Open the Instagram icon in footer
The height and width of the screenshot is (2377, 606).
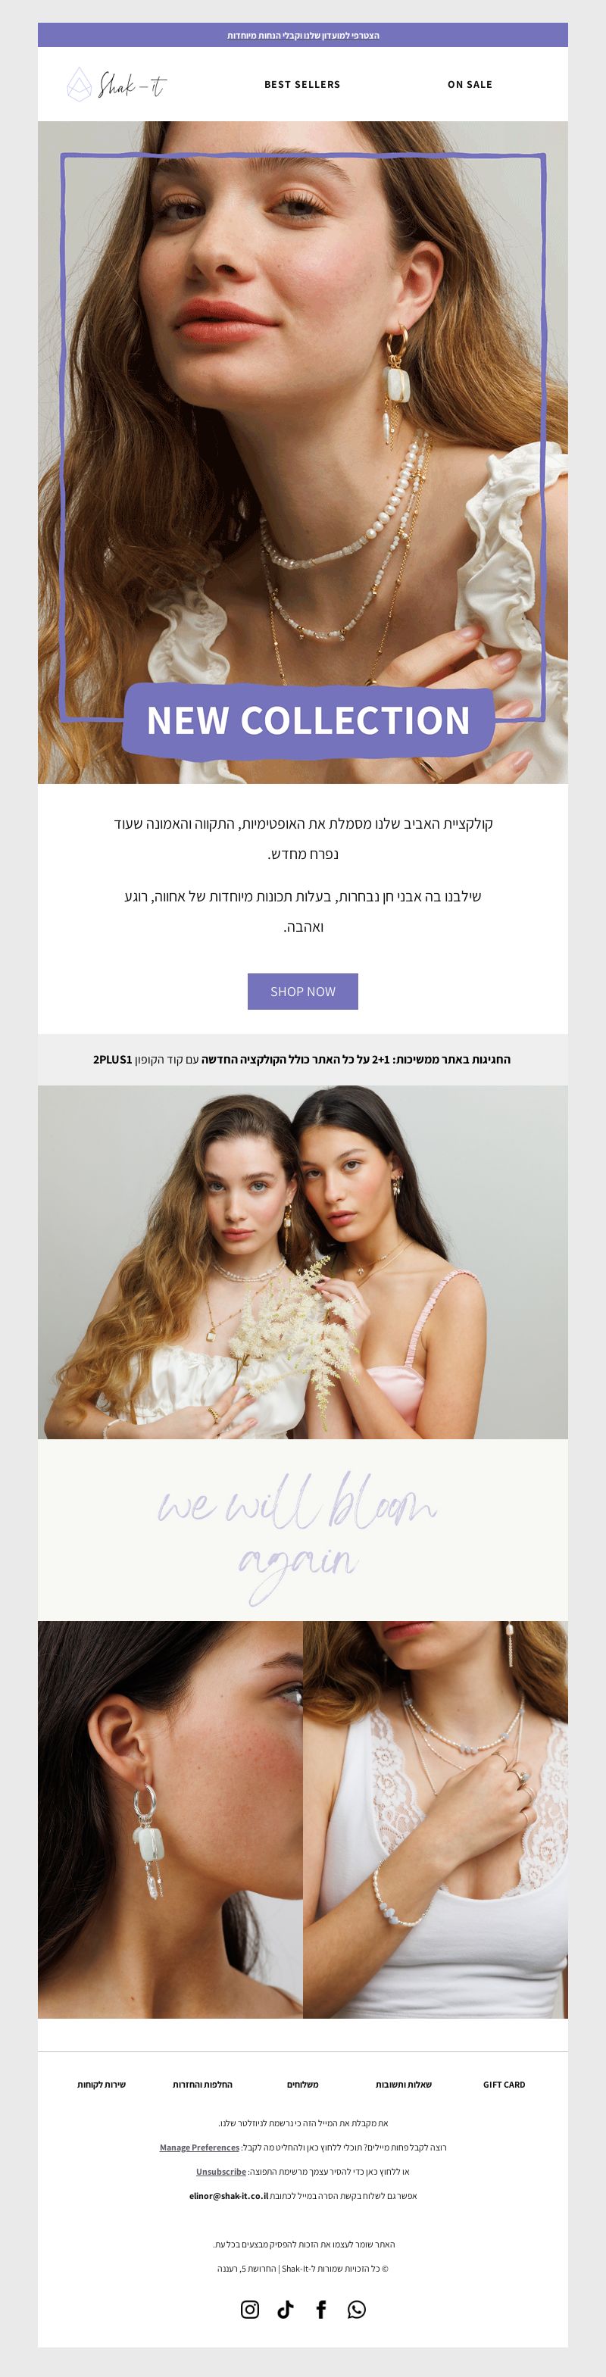click(250, 2309)
